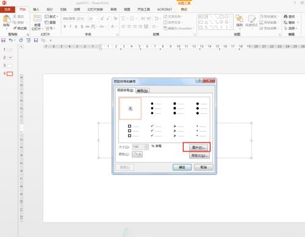Click the Text Direction button
Viewport: 305px width, 237px height.
[173, 16]
